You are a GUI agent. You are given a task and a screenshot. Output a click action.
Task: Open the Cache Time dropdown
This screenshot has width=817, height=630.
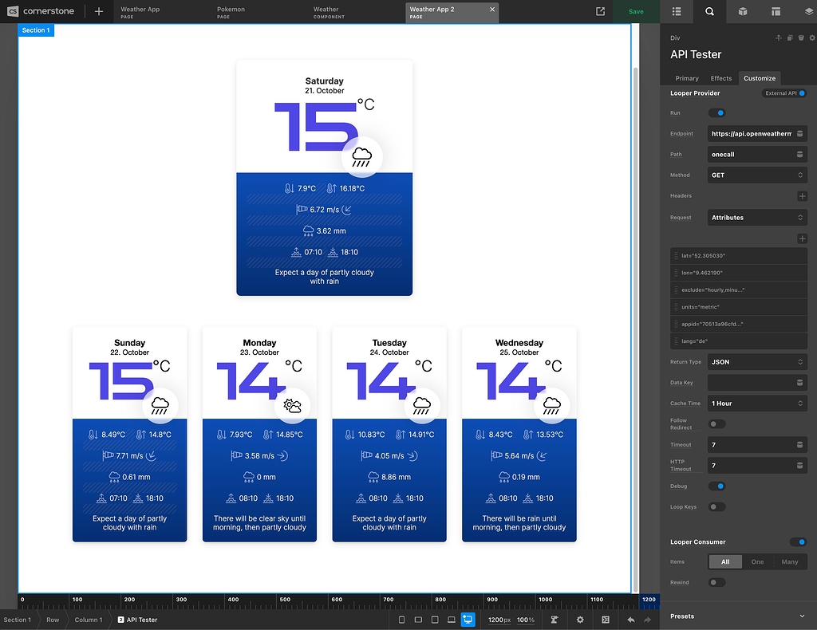point(757,404)
